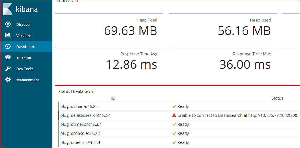The width and height of the screenshot is (300, 148).
Task: Open Timelion from the sidebar
Action: click(24, 58)
